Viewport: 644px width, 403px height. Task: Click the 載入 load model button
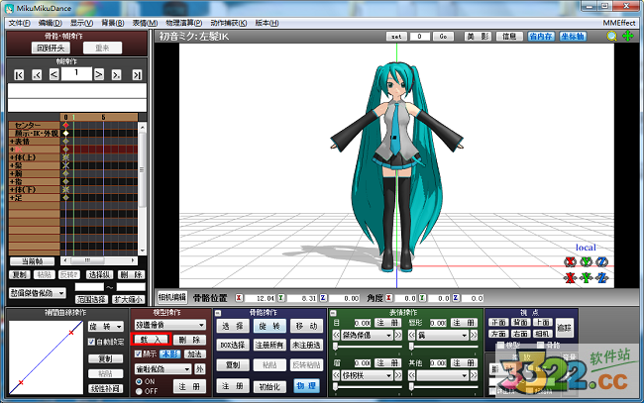click(x=151, y=340)
